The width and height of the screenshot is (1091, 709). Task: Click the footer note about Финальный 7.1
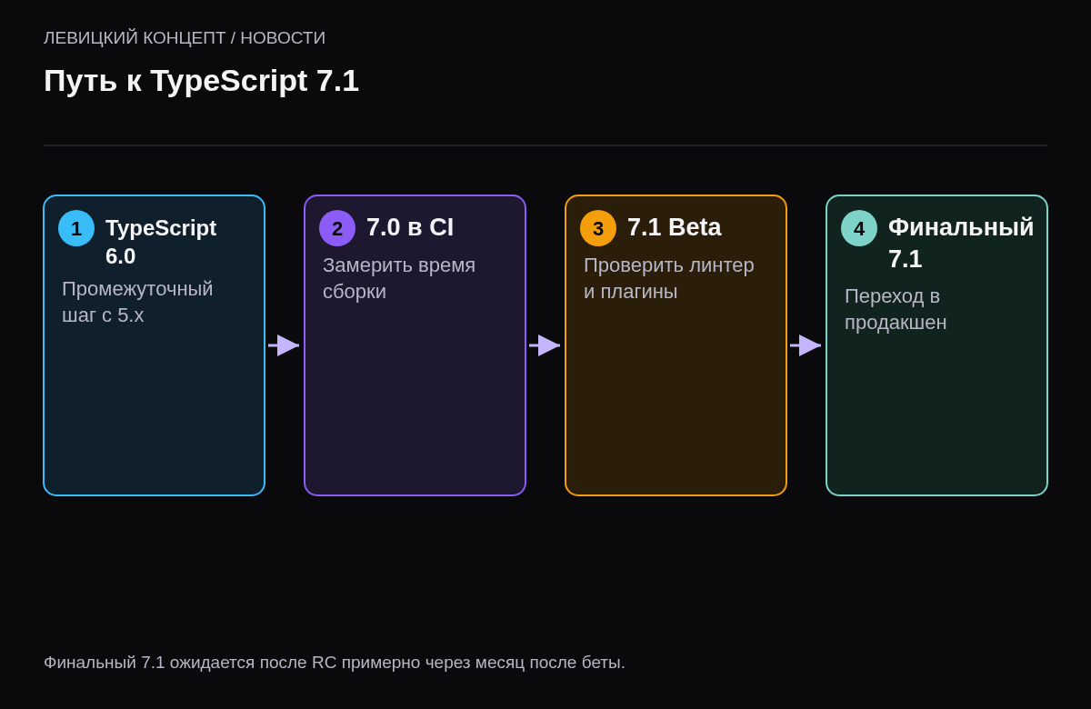(x=335, y=663)
